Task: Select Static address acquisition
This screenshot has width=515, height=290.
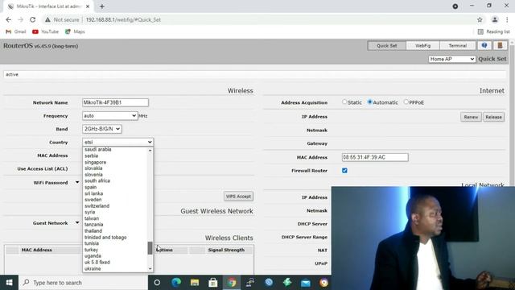Action: [x=344, y=102]
